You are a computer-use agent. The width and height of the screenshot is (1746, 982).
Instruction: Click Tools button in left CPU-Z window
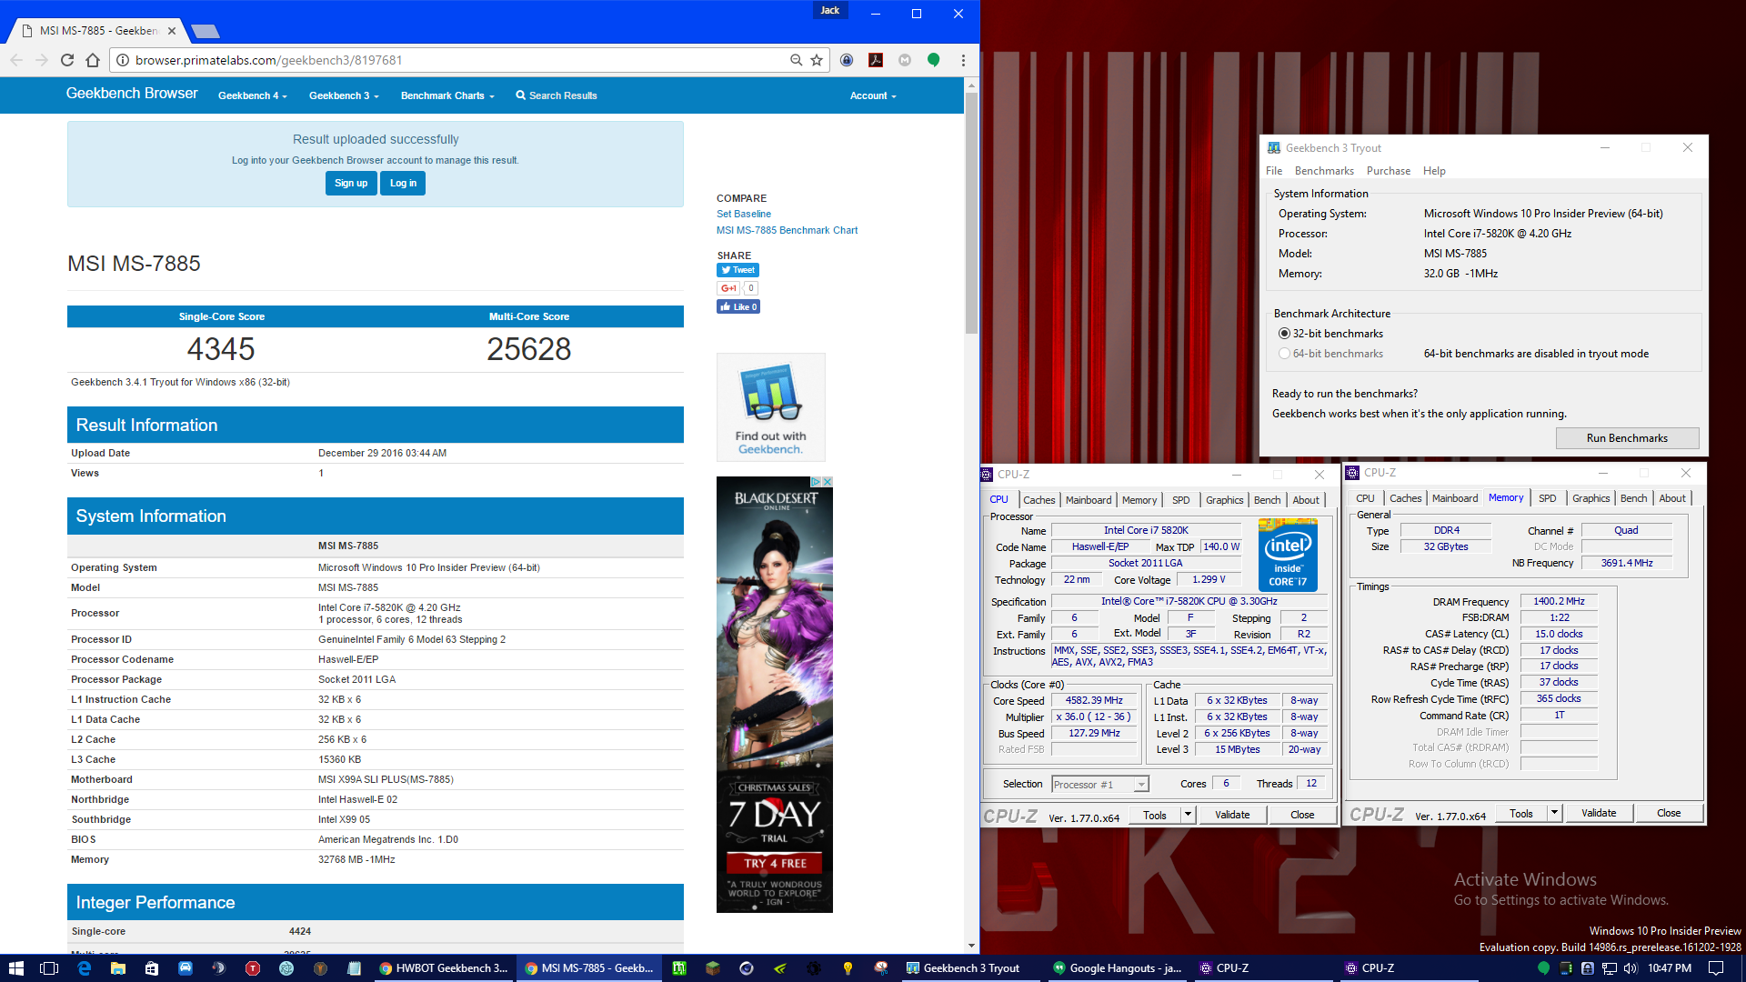(1155, 815)
